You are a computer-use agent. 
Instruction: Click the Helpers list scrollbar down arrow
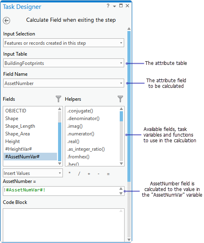pyautogui.click(x=121, y=164)
